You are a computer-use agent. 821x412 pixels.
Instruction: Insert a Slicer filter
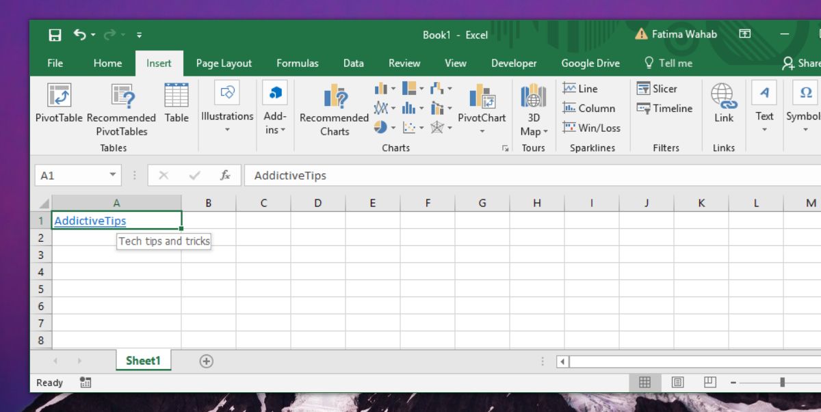(657, 89)
